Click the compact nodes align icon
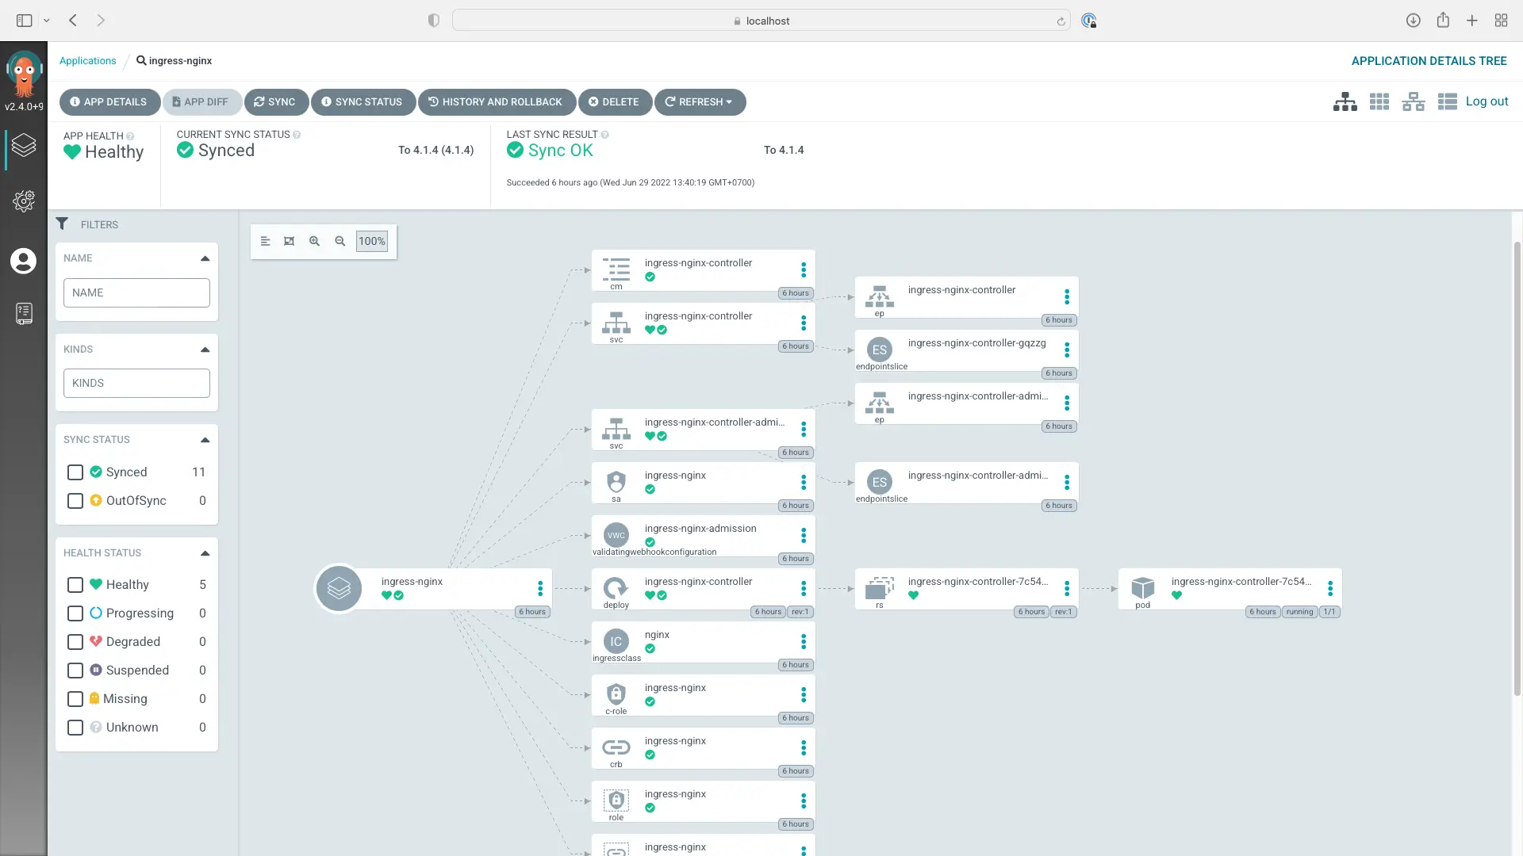The image size is (1523, 856). pyautogui.click(x=265, y=241)
